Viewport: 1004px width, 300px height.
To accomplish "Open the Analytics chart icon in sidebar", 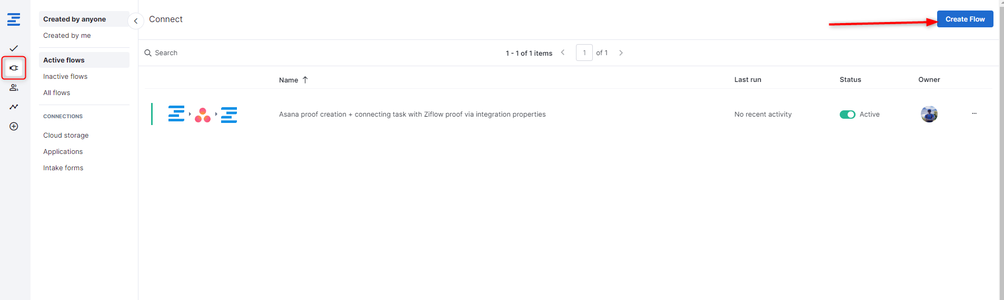I will 14,107.
